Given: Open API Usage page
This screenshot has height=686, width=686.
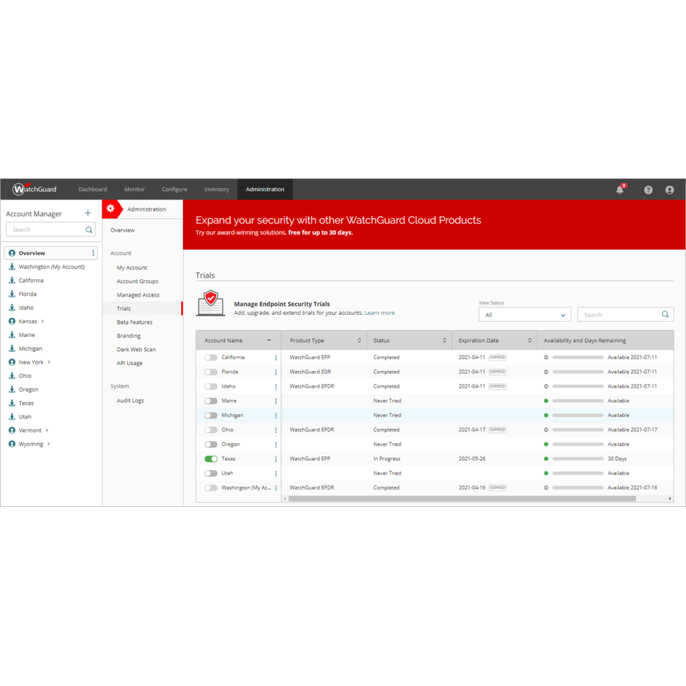Looking at the screenshot, I should [x=130, y=363].
